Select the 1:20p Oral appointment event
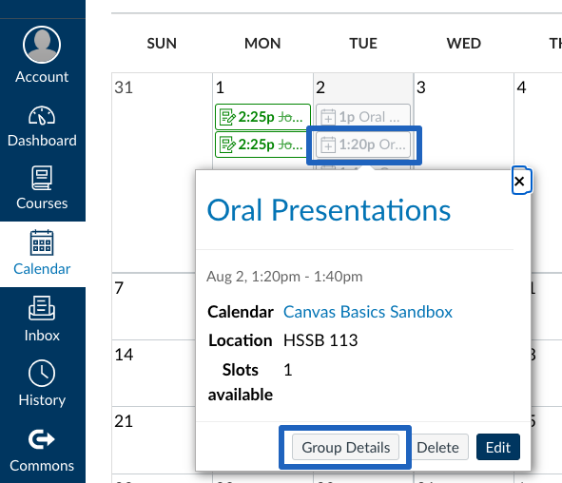The width and height of the screenshot is (562, 483). tap(363, 145)
